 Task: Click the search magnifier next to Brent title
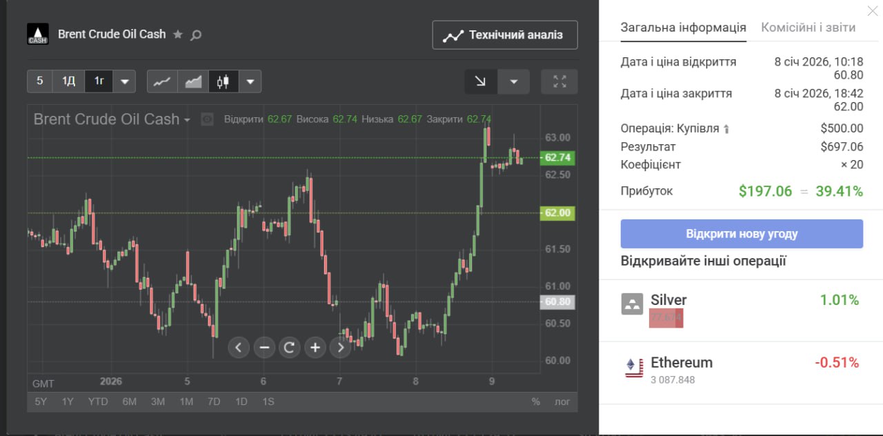196,34
